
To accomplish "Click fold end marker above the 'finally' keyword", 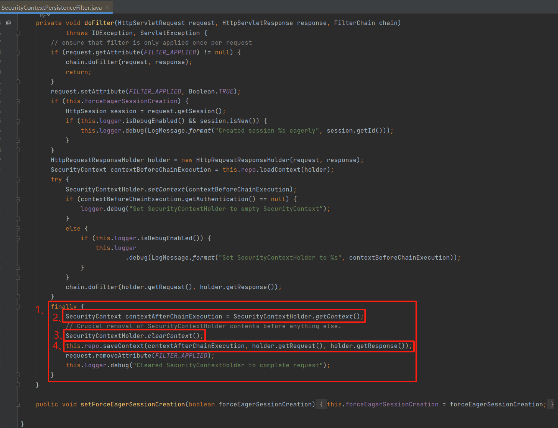I will pos(18,297).
